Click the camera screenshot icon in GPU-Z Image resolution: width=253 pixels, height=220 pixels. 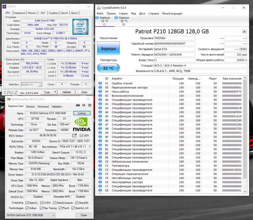click(78, 105)
